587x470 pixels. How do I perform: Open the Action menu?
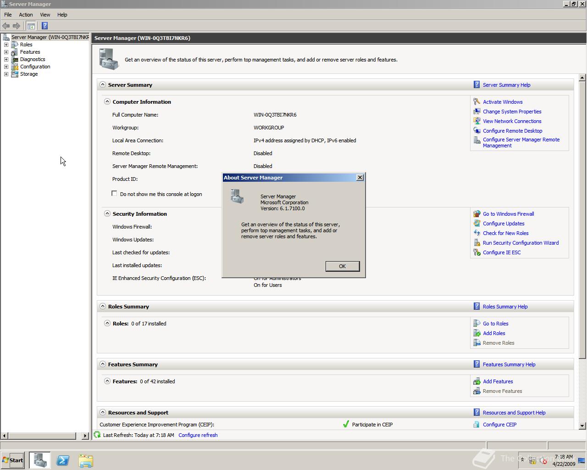point(26,15)
